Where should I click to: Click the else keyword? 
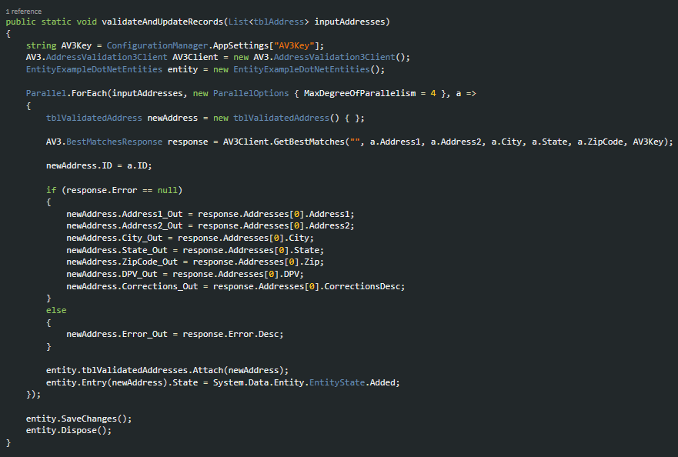(x=56, y=310)
